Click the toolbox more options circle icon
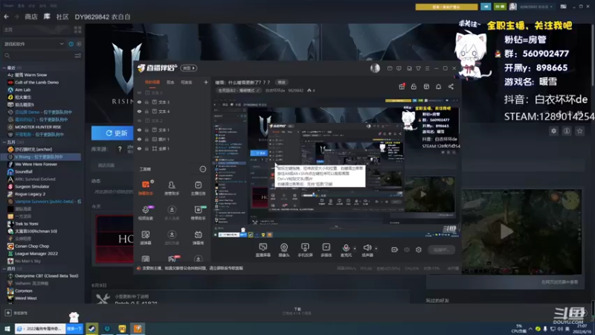595x335 pixels. coord(203,169)
